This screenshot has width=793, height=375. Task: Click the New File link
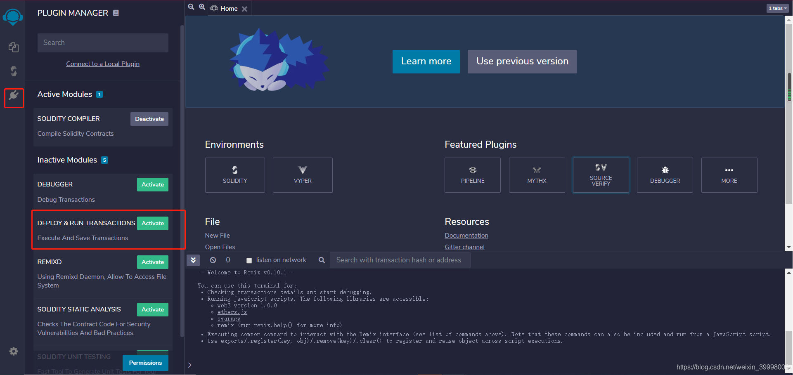(218, 235)
